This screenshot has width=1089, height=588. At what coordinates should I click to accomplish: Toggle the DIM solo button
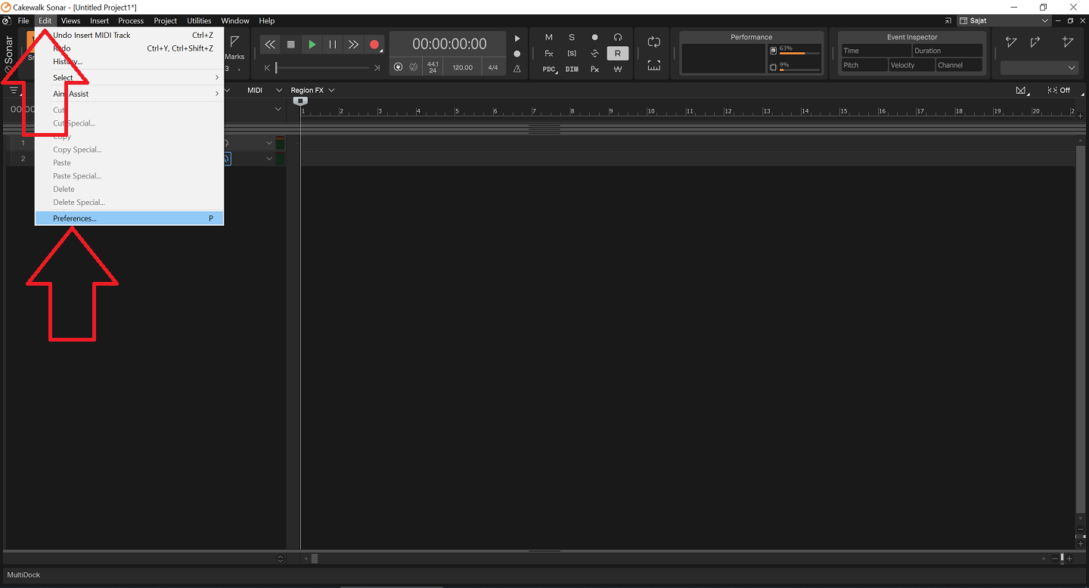click(x=572, y=70)
